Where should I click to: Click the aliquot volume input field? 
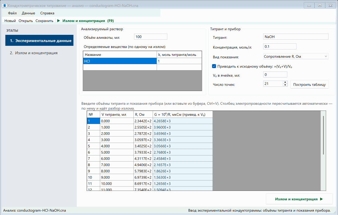[x=151, y=37]
